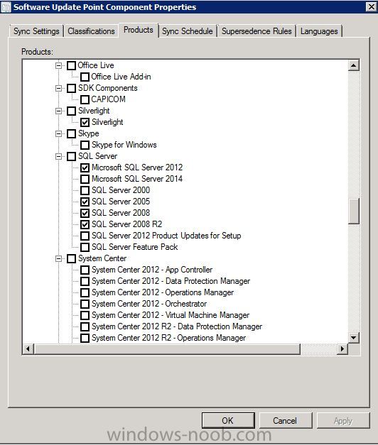Select the 'Office Live Add-in' label text
The height and width of the screenshot is (445, 378).
coord(121,77)
